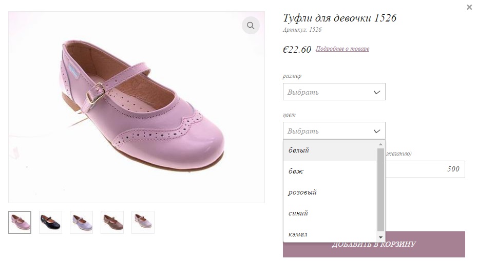Select the last light shoe thumbnail
The width and height of the screenshot is (477, 261).
pos(143,222)
